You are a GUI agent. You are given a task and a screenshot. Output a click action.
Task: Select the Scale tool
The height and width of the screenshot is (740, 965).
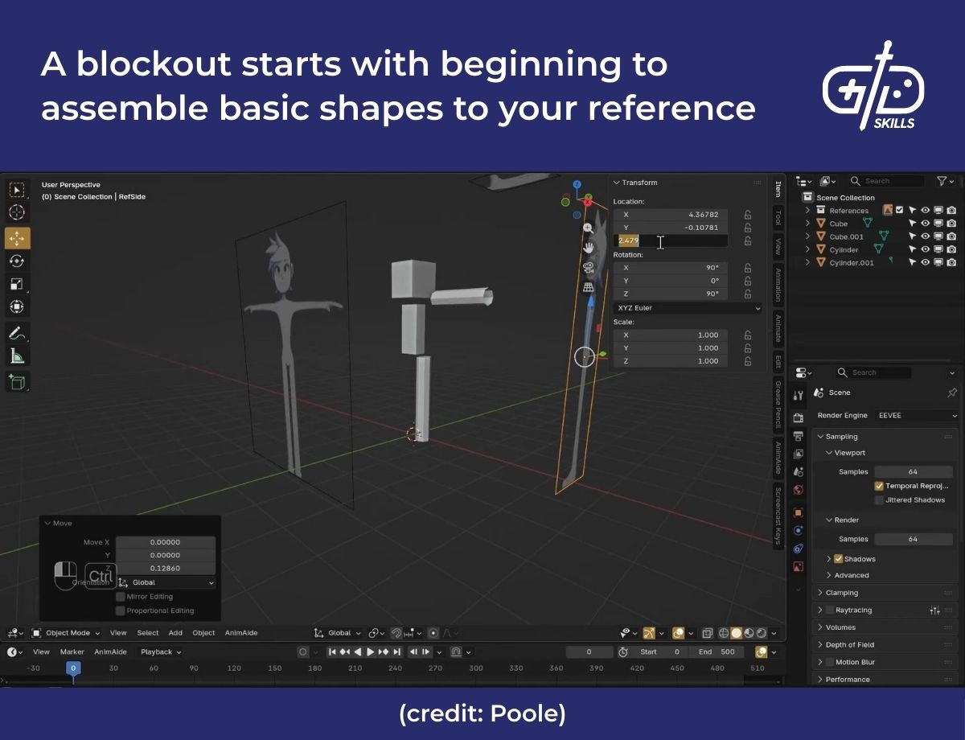18,283
